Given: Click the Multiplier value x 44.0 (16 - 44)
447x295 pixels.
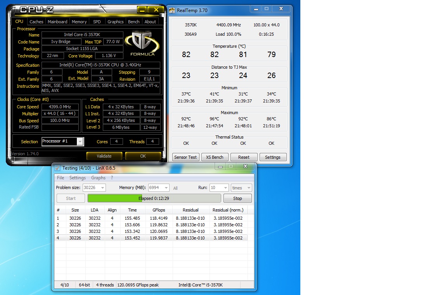Looking at the screenshot, I should (60, 114).
